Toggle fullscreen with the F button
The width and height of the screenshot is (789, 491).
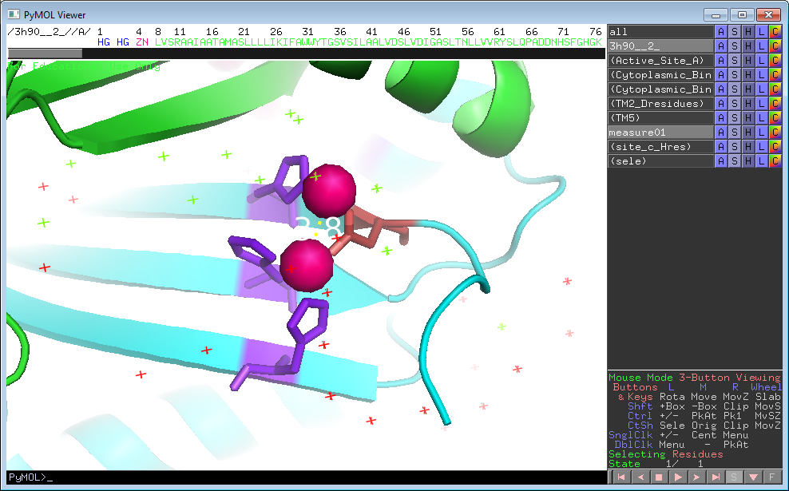pos(772,477)
